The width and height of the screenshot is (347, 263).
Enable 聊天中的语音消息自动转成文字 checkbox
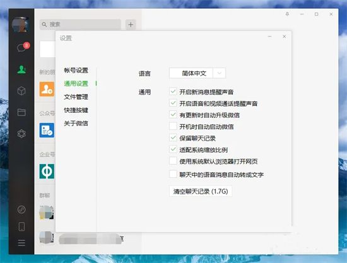coord(173,174)
